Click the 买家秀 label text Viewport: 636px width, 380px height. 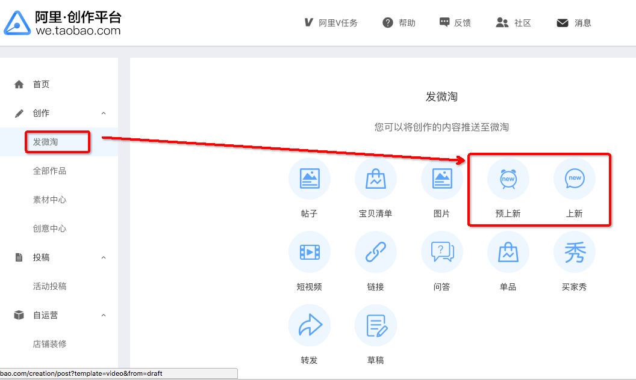tap(575, 287)
